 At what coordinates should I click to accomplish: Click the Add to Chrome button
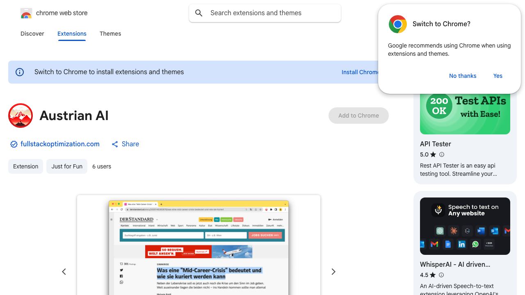358,116
